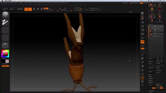This screenshot has height=93, width=166.
Task: Toggle Solo mode
Action: (142, 82)
